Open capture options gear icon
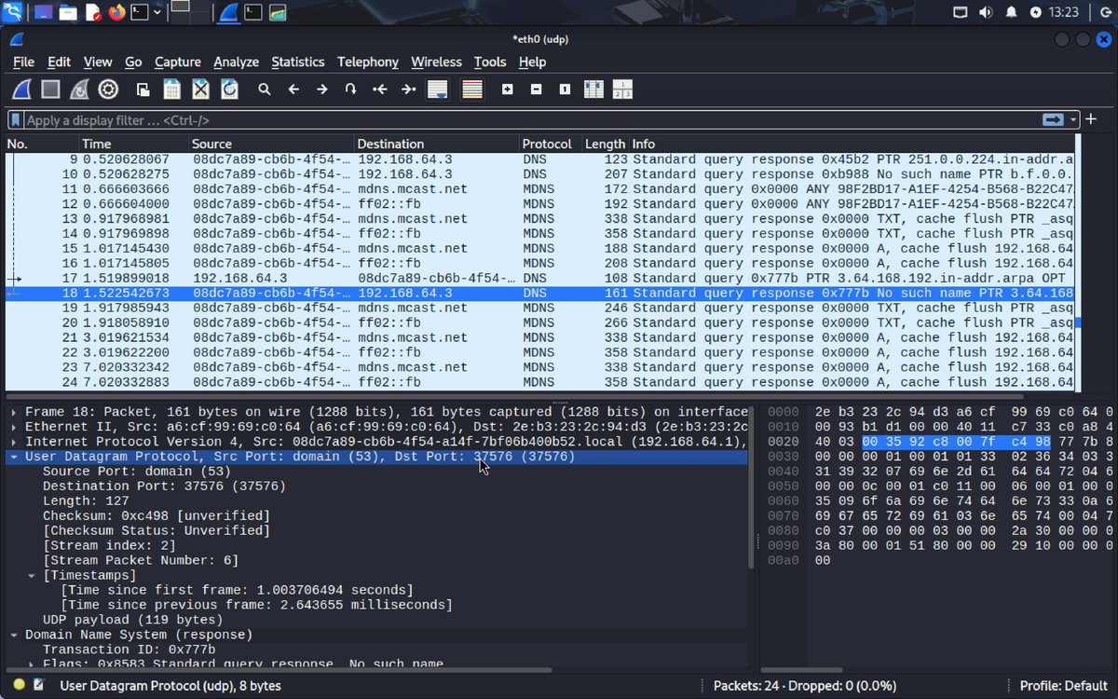The image size is (1118, 699). pyautogui.click(x=109, y=89)
